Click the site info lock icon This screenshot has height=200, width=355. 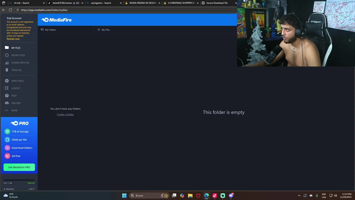point(18,10)
